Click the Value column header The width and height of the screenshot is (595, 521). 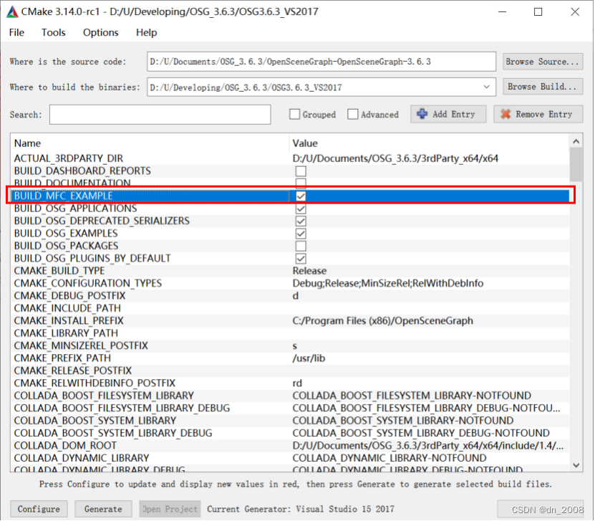point(305,143)
